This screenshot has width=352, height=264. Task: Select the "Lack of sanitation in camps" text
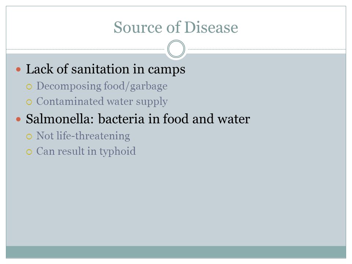tap(106, 69)
